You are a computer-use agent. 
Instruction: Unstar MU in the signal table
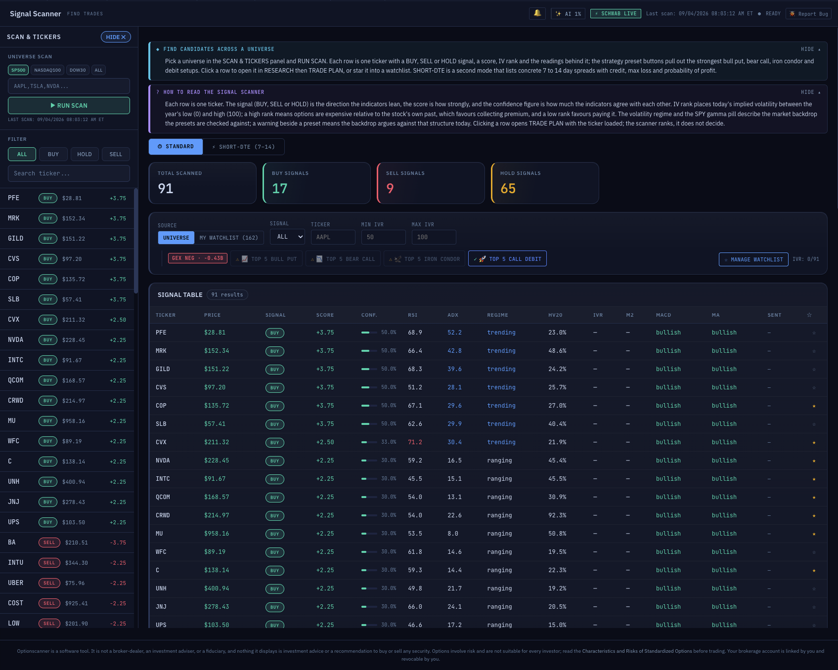pyautogui.click(x=814, y=534)
